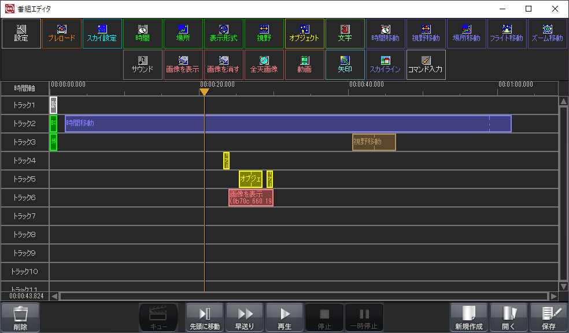Viewport: 569px width, 333px height.
Task: Open the コマンド入力 command input tool
Action: coord(426,65)
